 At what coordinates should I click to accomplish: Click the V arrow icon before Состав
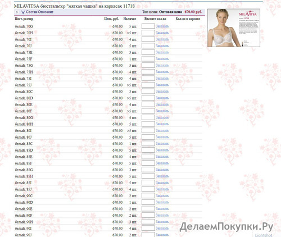[23, 12]
